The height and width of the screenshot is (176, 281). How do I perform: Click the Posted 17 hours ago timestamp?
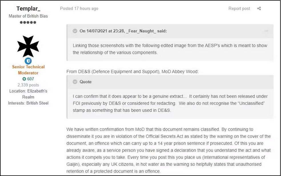[79, 9]
